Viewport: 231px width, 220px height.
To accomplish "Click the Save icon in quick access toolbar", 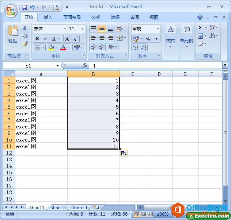I will pyautogui.click(x=24, y=7).
